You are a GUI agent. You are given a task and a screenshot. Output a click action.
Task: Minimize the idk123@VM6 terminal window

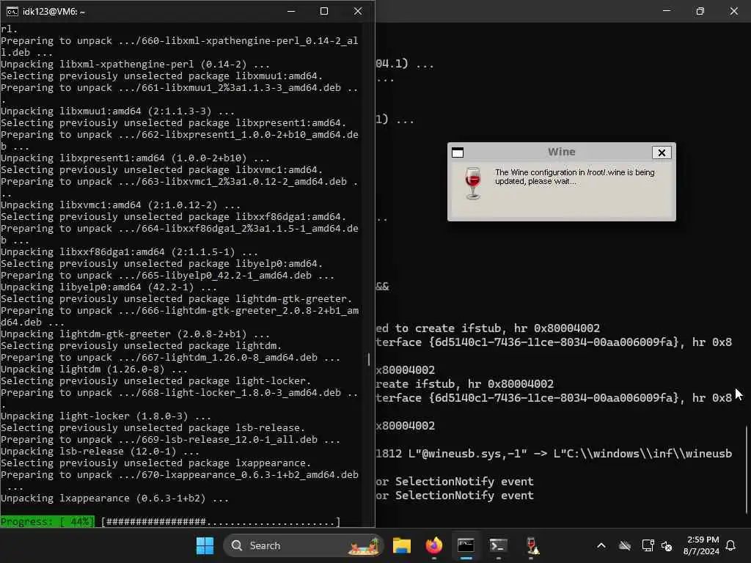pyautogui.click(x=291, y=11)
